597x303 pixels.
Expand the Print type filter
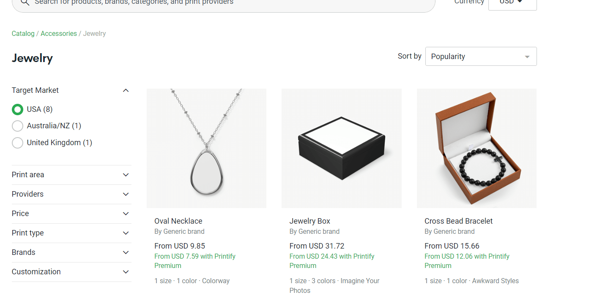point(126,233)
